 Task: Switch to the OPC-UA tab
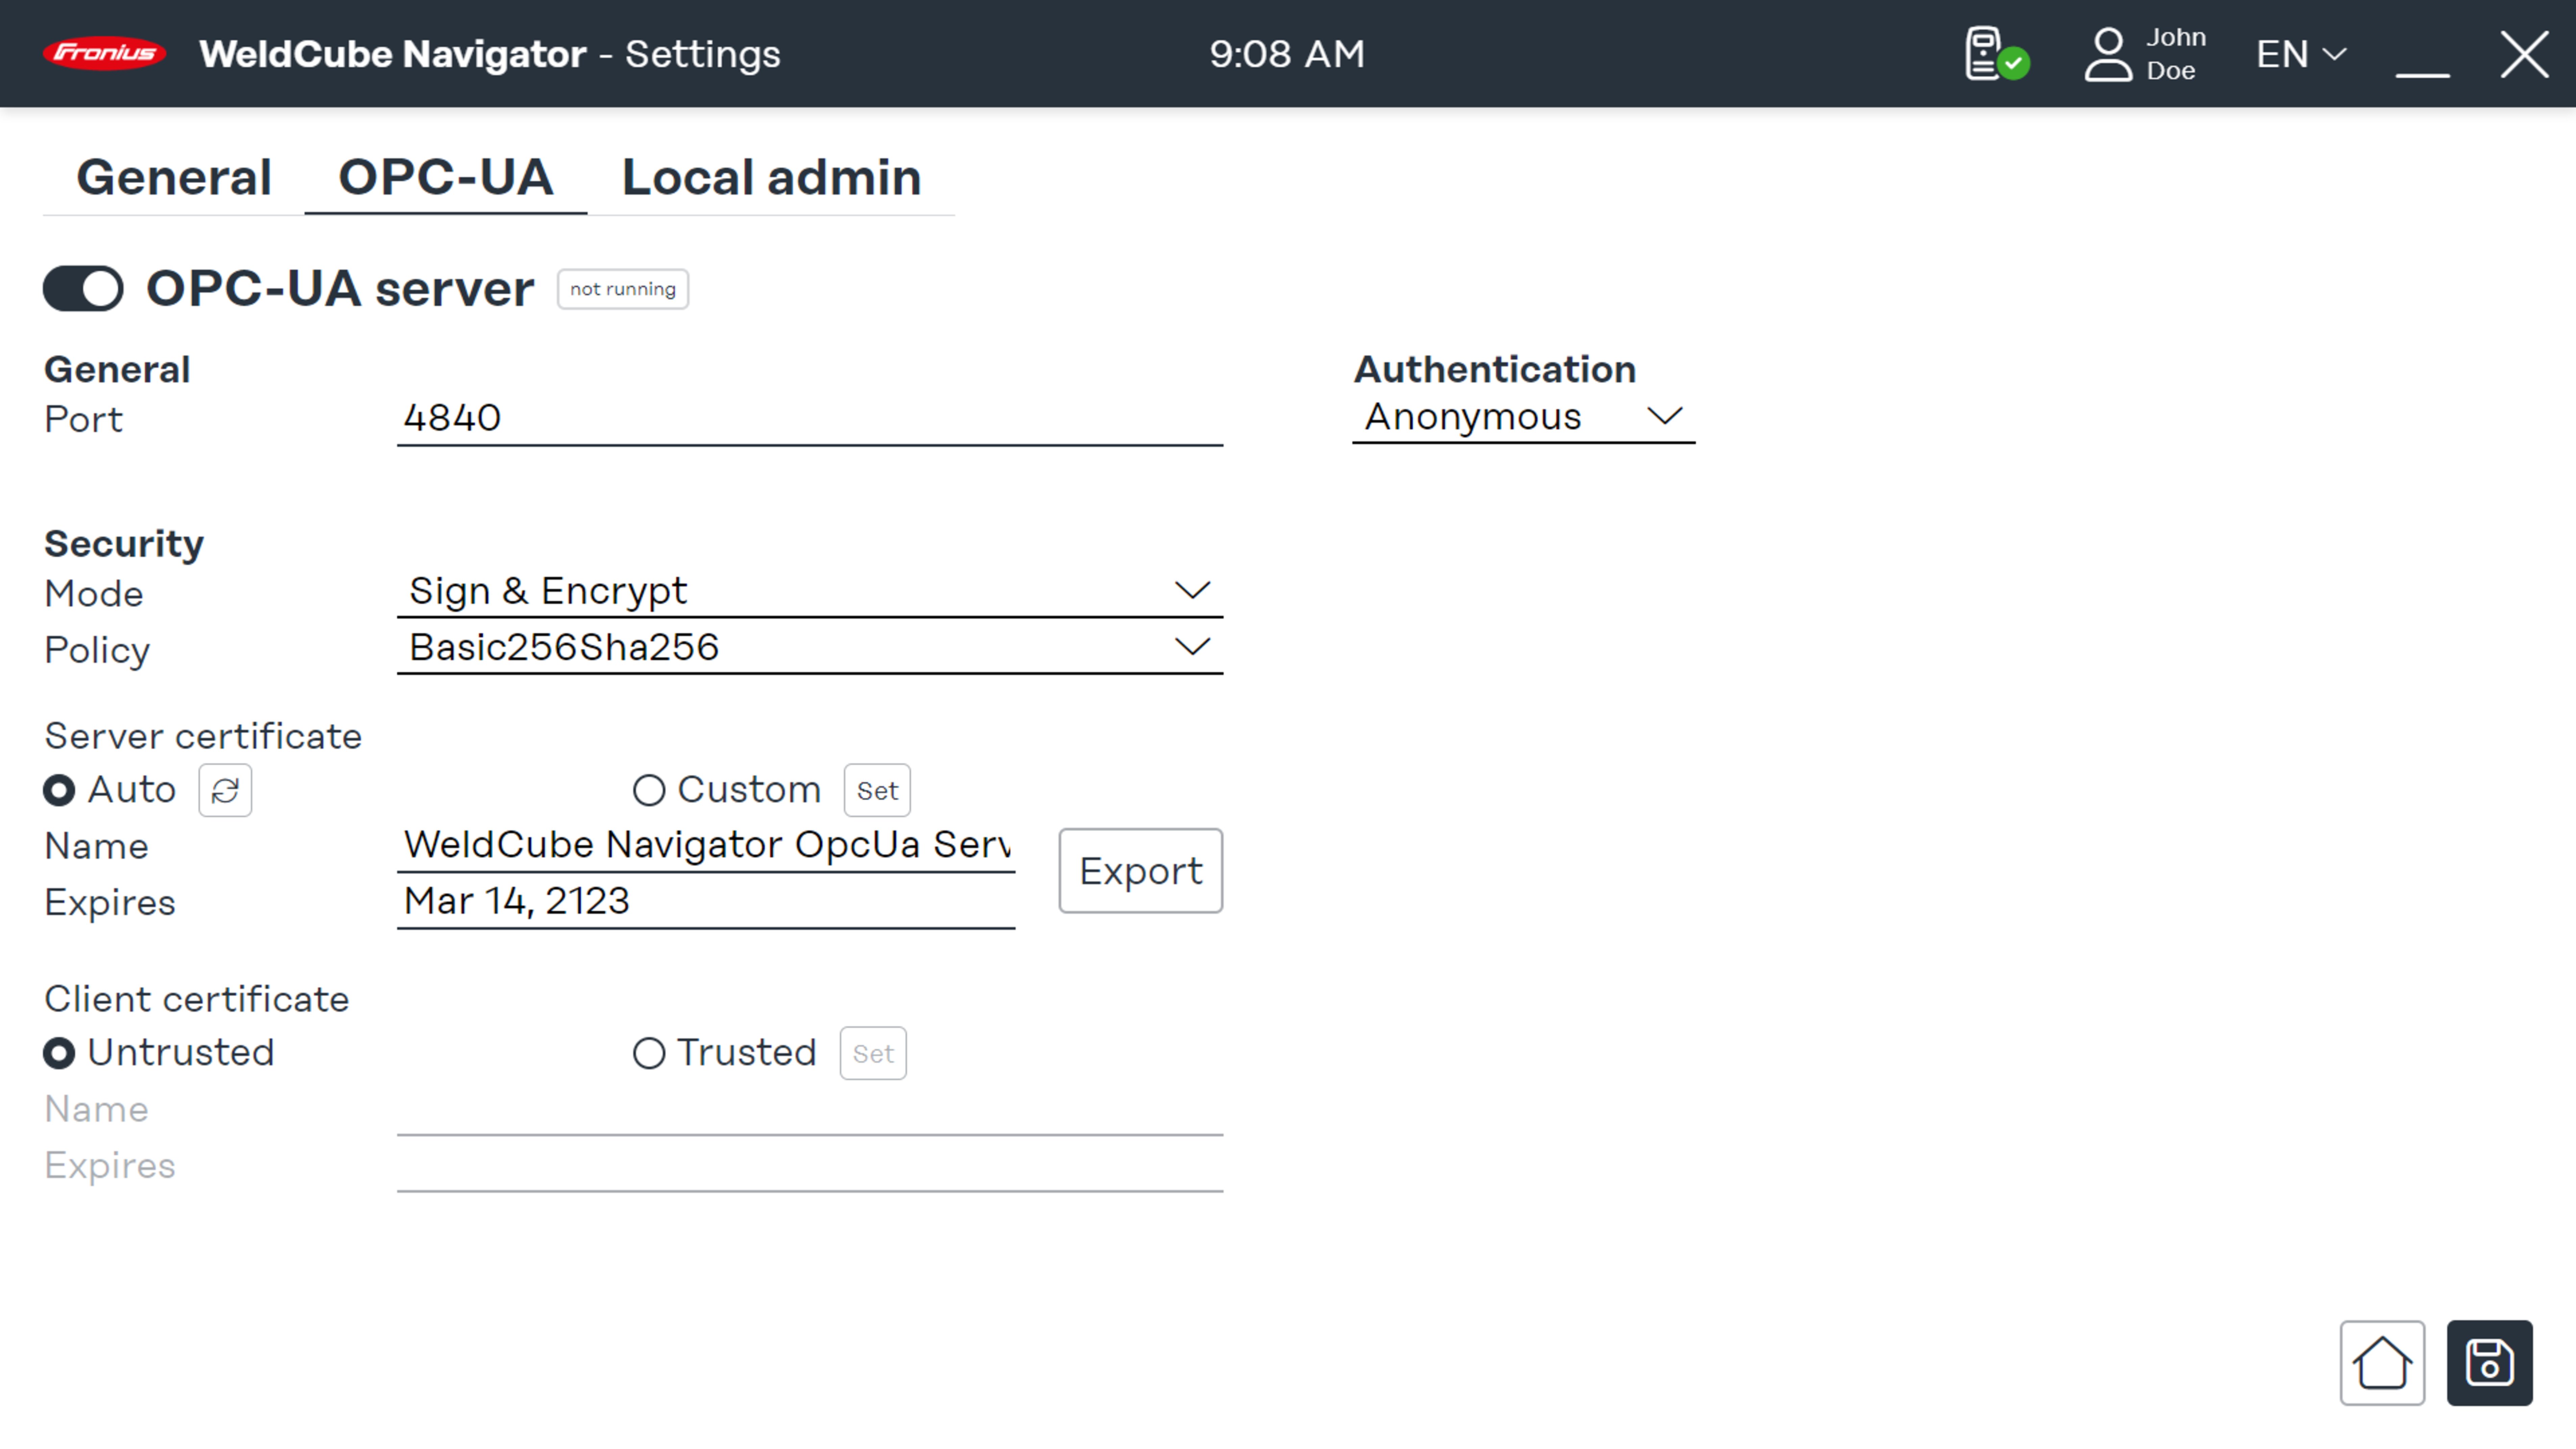[x=446, y=178]
